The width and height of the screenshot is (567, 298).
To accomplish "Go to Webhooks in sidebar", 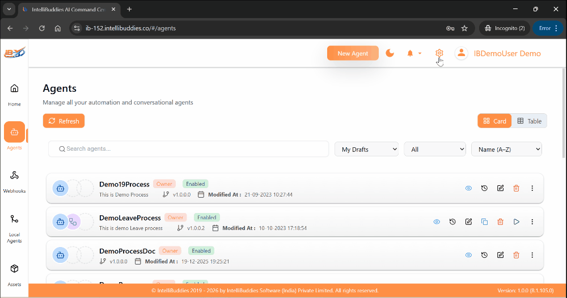I will (x=14, y=181).
